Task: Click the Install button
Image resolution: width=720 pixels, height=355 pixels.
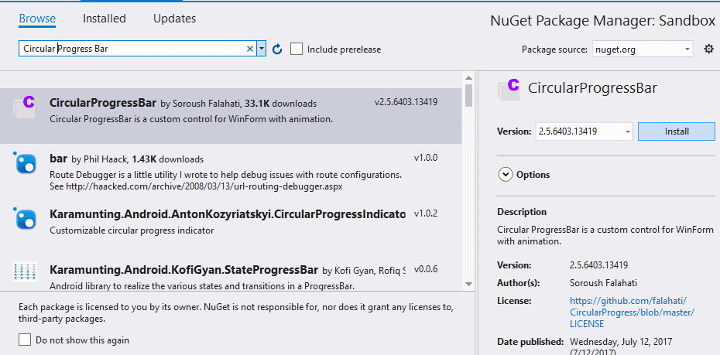Action: coord(676,131)
